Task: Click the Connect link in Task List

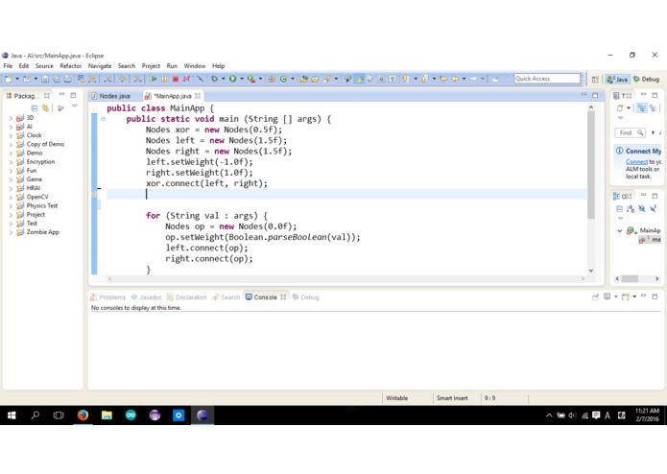Action: [x=636, y=162]
